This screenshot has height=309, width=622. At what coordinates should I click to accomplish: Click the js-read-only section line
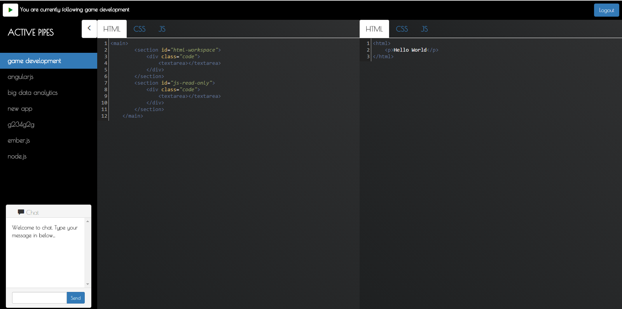pyautogui.click(x=175, y=83)
